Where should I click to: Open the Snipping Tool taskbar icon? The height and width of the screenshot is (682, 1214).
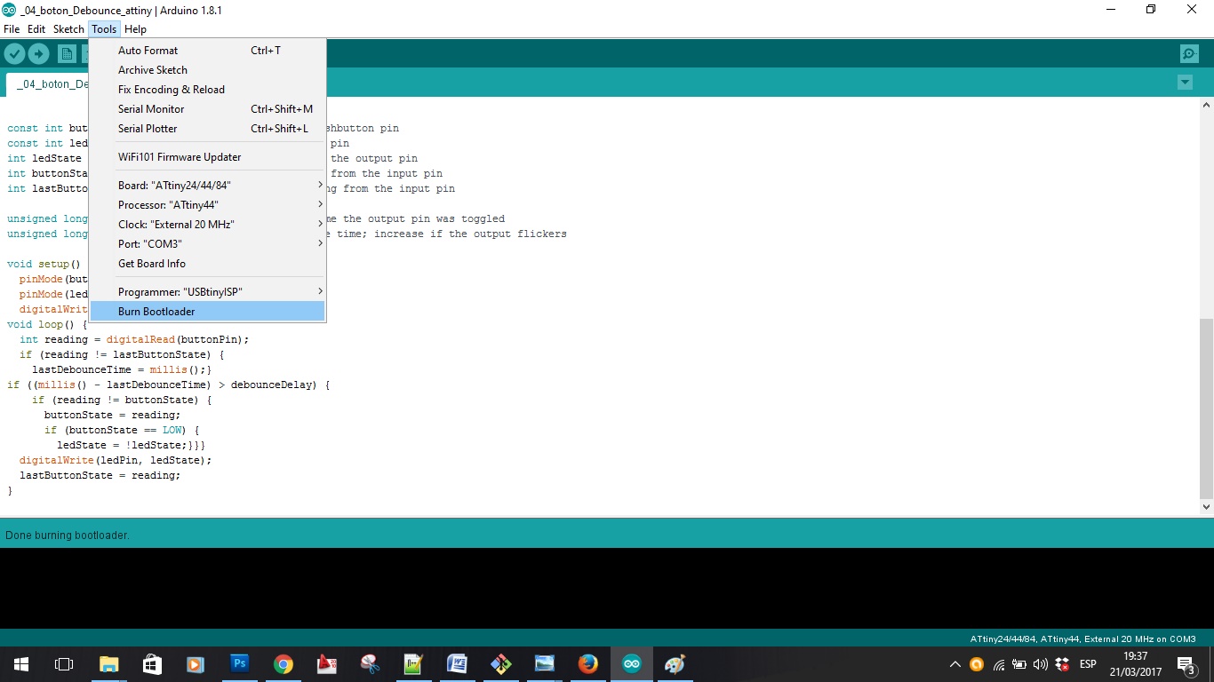tap(370, 664)
